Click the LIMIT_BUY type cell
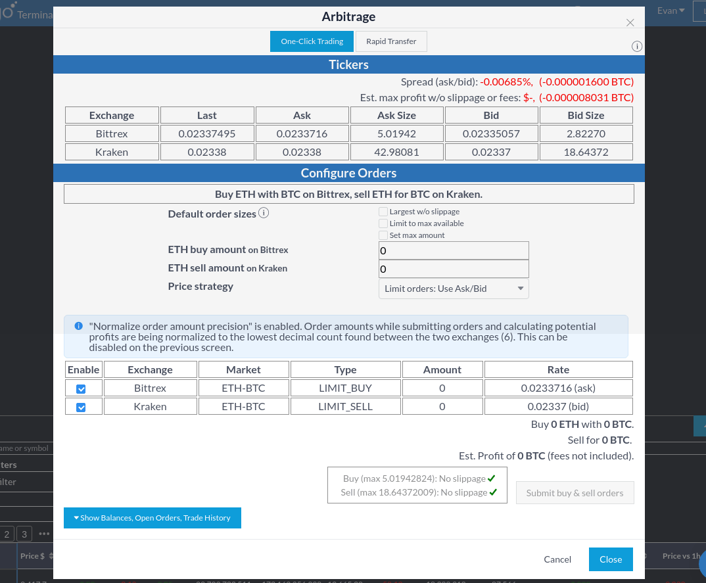The width and height of the screenshot is (706, 583). click(x=345, y=388)
